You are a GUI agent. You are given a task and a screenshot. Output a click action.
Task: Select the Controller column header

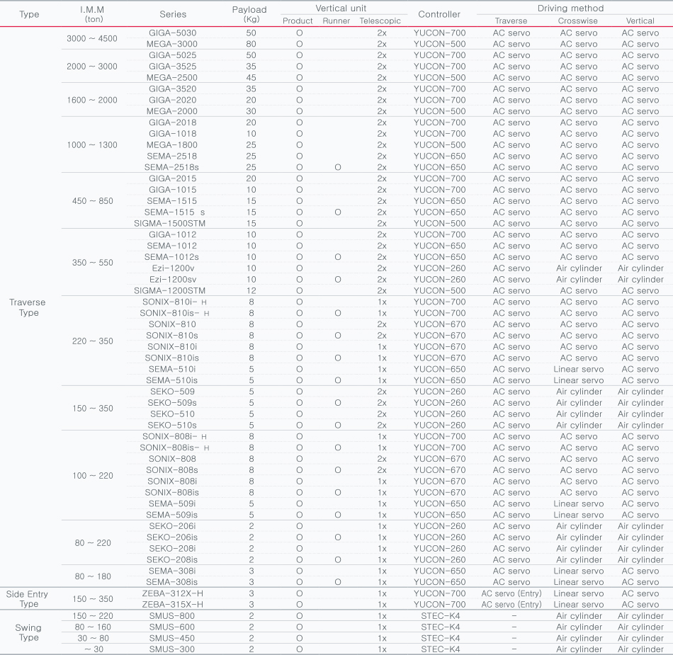click(x=439, y=14)
